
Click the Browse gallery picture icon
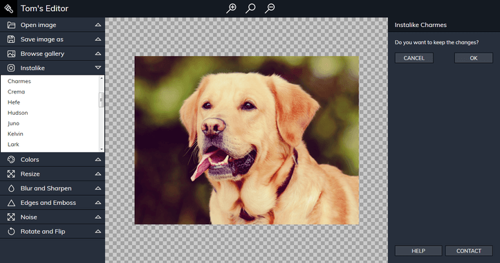click(x=11, y=53)
